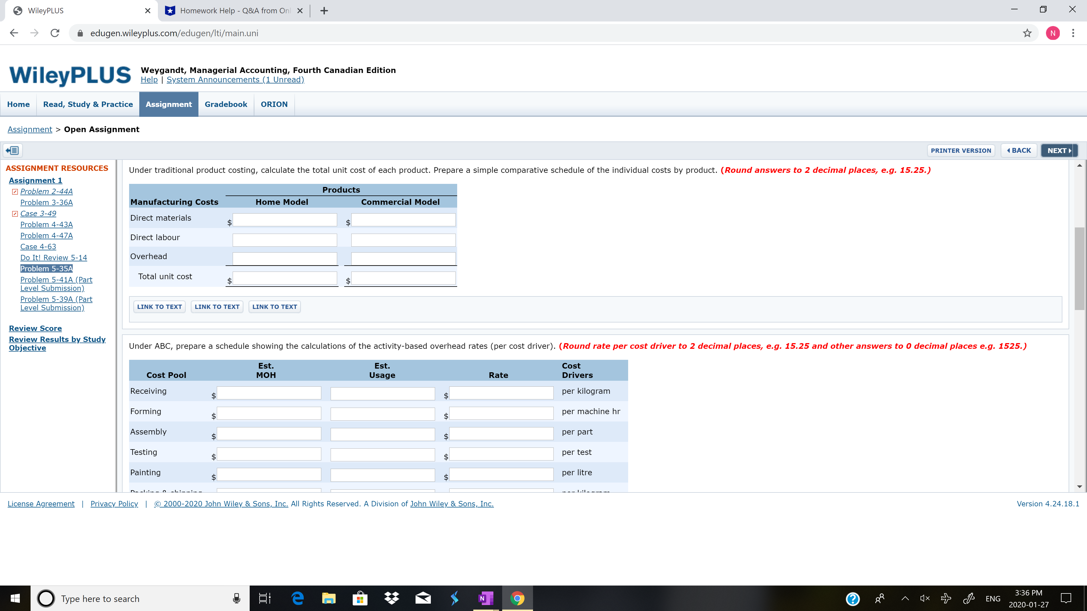Viewport: 1087px width, 611px height.
Task: Reload the WileyPLUS page
Action: click(x=55, y=33)
